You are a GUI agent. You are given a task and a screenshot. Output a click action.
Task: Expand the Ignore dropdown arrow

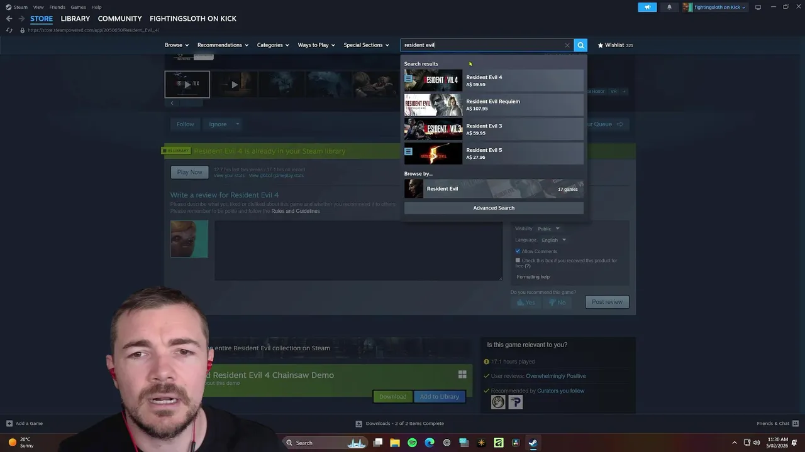[x=237, y=124]
